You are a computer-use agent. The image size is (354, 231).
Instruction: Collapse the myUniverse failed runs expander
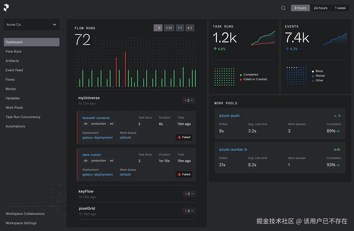click(189, 100)
